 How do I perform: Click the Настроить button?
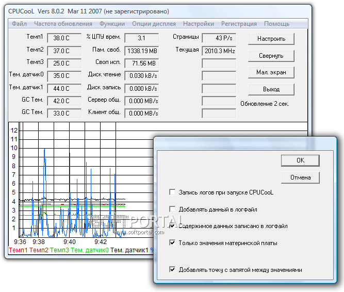[271, 39]
